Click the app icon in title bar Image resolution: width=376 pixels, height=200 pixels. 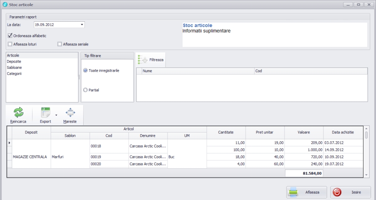point(5,5)
